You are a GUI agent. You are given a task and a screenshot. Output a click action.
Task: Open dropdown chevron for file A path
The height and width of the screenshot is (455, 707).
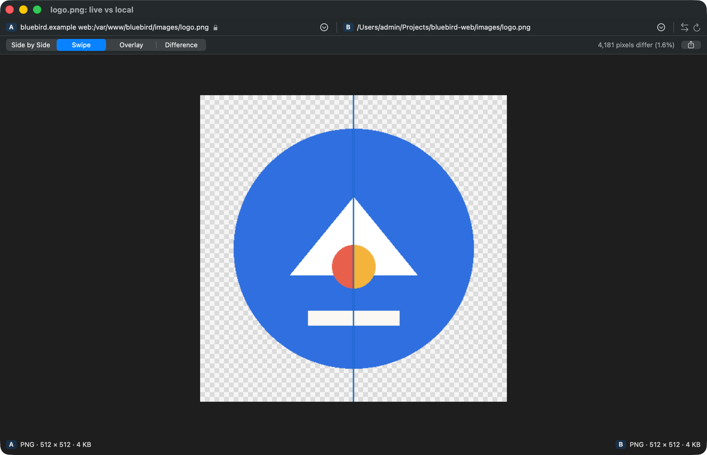[324, 27]
